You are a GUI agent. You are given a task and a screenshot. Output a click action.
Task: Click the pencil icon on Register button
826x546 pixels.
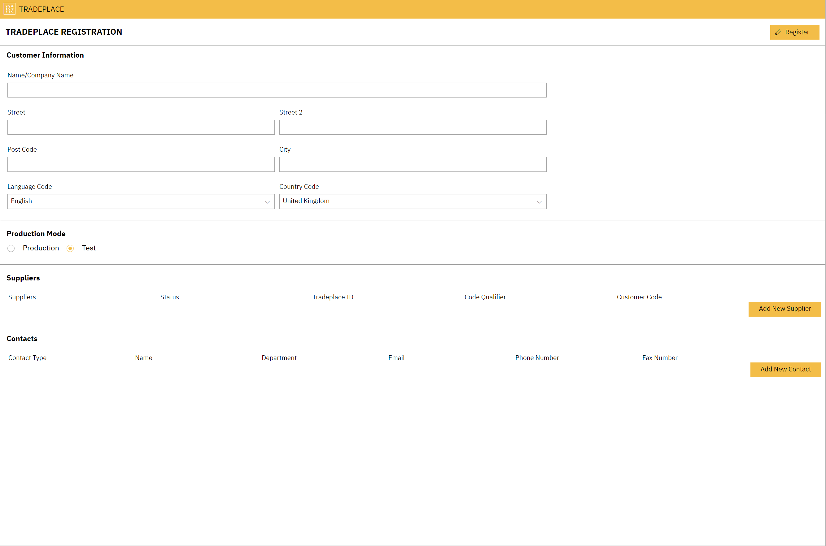coord(778,32)
